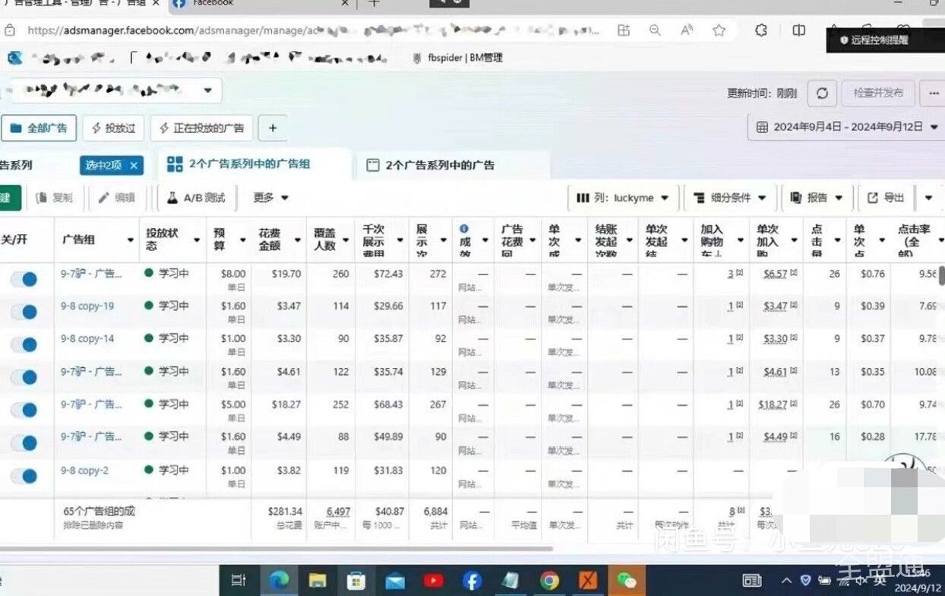Toggle off the 9-8 copy-19 ad set
945x596 pixels.
24,312
